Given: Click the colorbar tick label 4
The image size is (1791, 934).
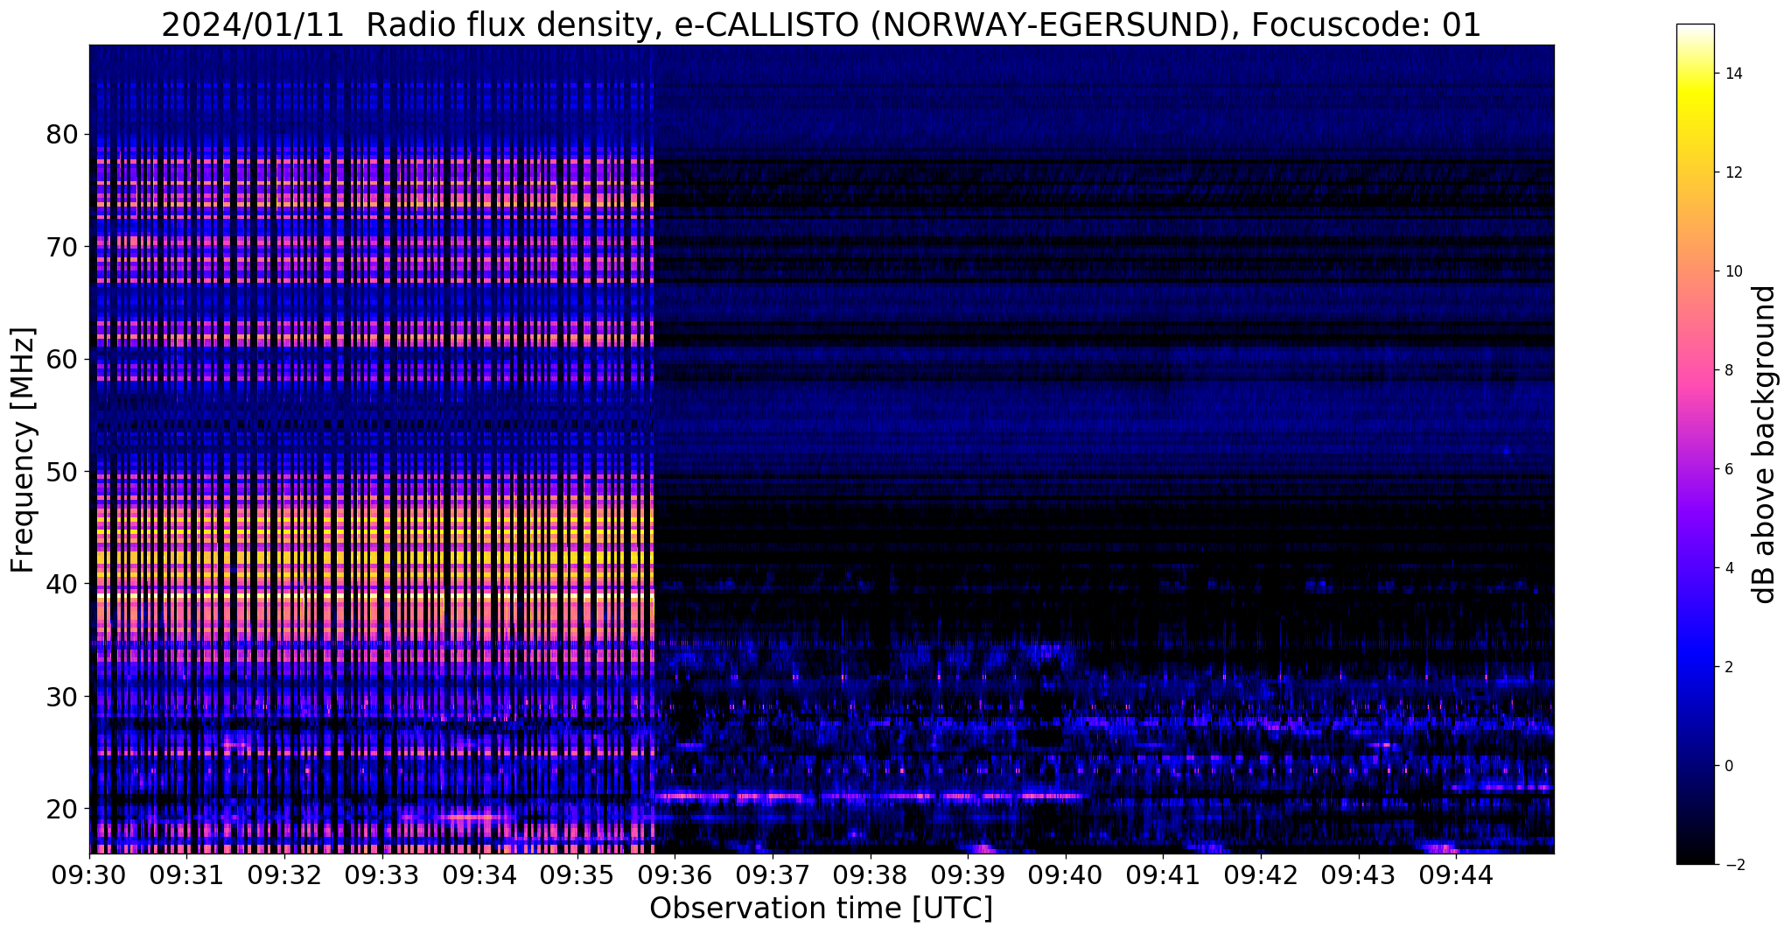Looking at the screenshot, I should click(x=1729, y=568).
